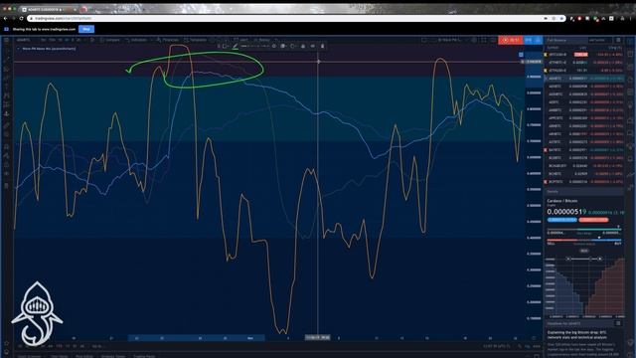
Task: Open the Templates dropdown in top toolbar
Action: pos(195,40)
